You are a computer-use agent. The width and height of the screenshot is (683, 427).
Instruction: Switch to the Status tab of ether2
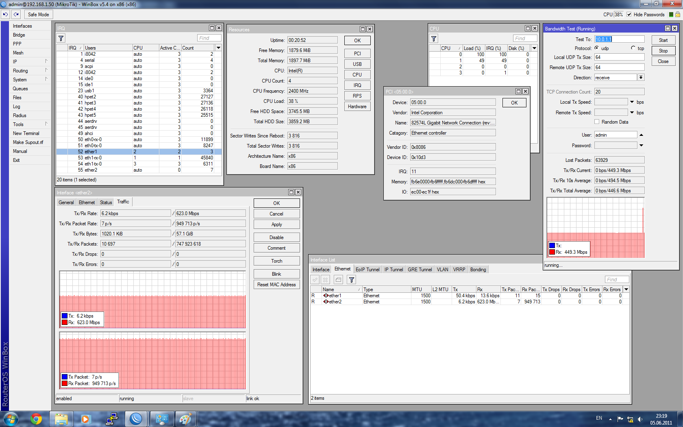point(106,203)
